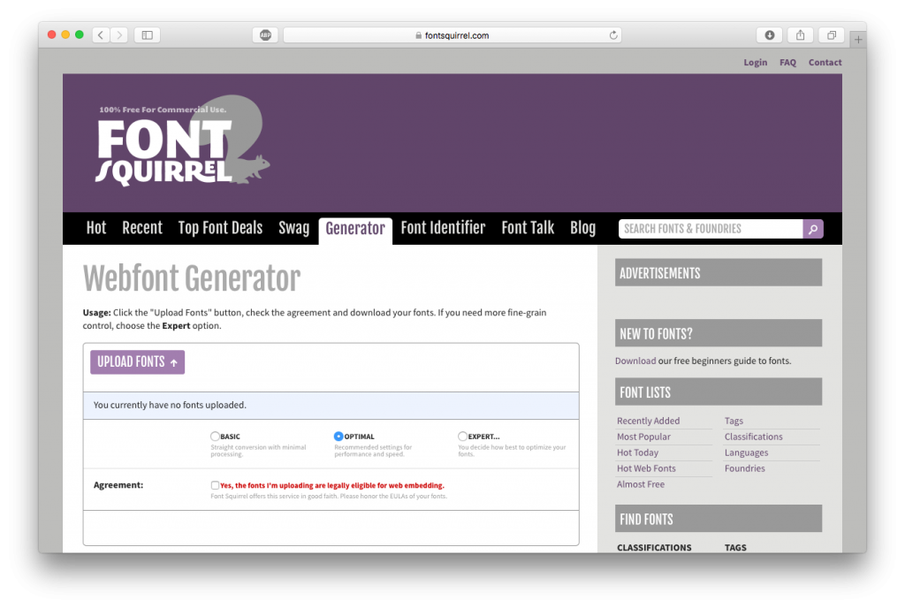
Task: Click the FAQ link
Action: [x=787, y=62]
